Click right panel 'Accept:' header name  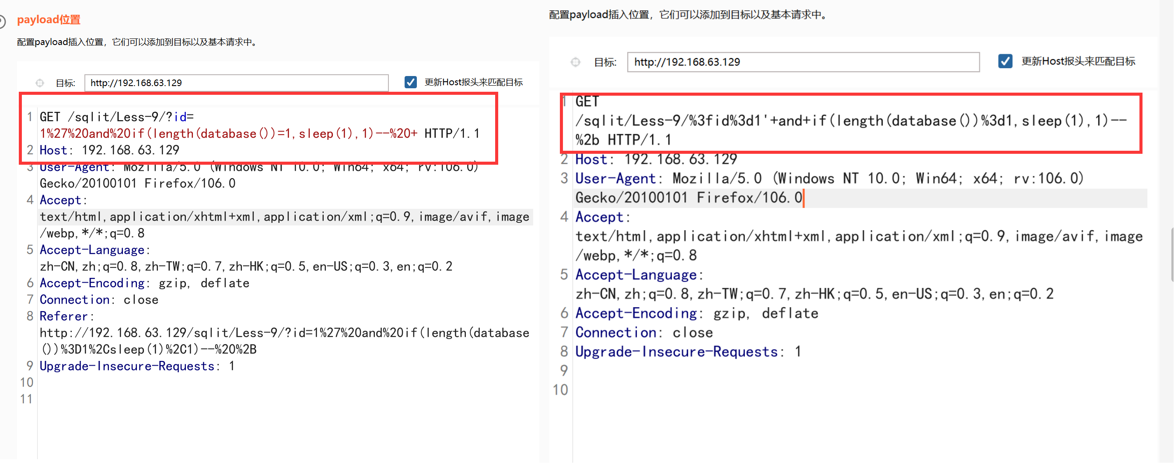pyautogui.click(x=602, y=218)
